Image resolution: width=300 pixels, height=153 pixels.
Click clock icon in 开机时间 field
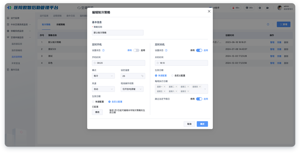(x=95, y=63)
